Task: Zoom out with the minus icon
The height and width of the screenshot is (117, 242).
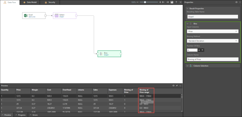Action: (x=138, y=2)
